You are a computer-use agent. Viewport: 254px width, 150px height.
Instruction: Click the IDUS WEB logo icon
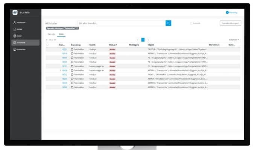(15, 12)
